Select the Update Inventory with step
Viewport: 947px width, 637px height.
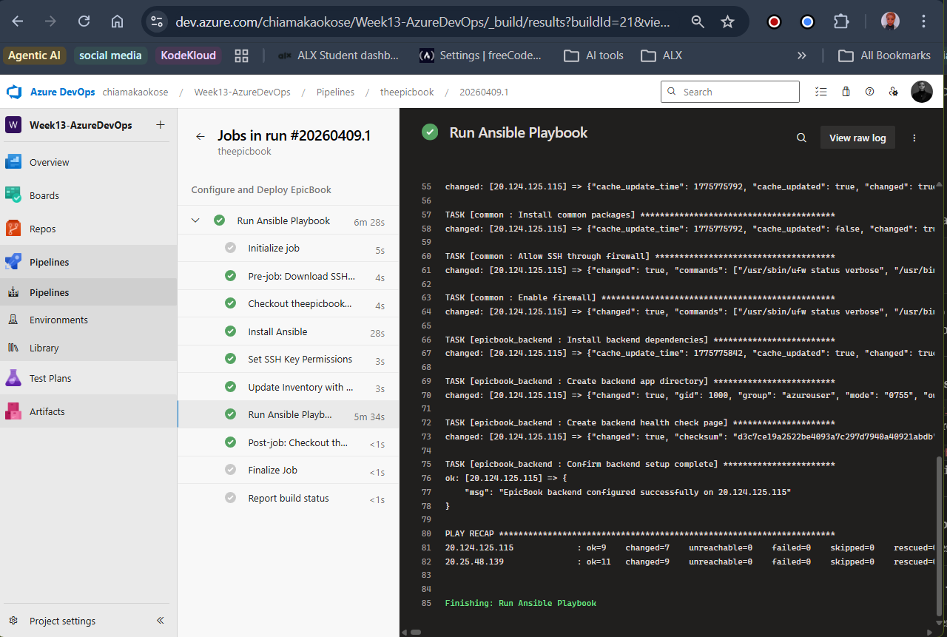(x=288, y=388)
